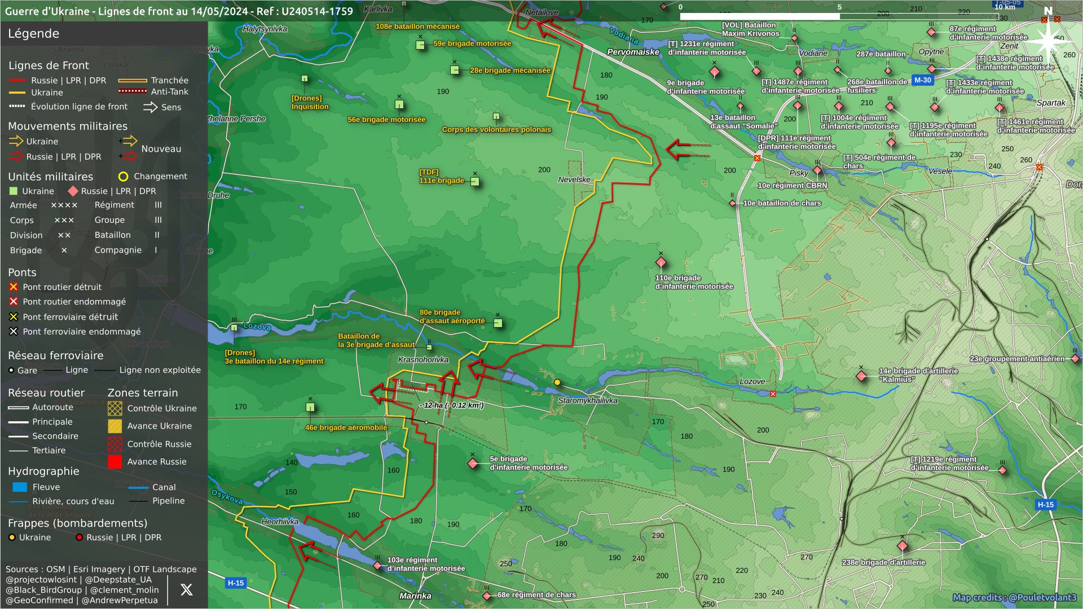Viewport: 1083px width, 609px height.
Task: Click the Avance Ukraine yellow swatch
Action: coord(115,426)
